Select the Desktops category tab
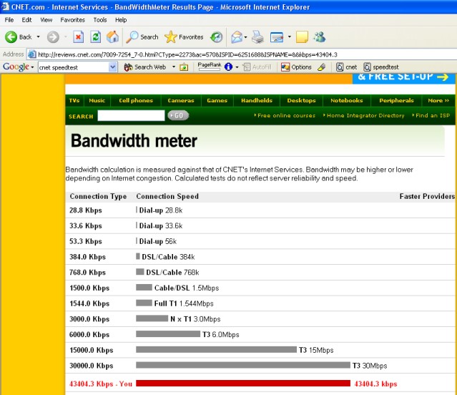This screenshot has height=395, width=457. pyautogui.click(x=301, y=101)
